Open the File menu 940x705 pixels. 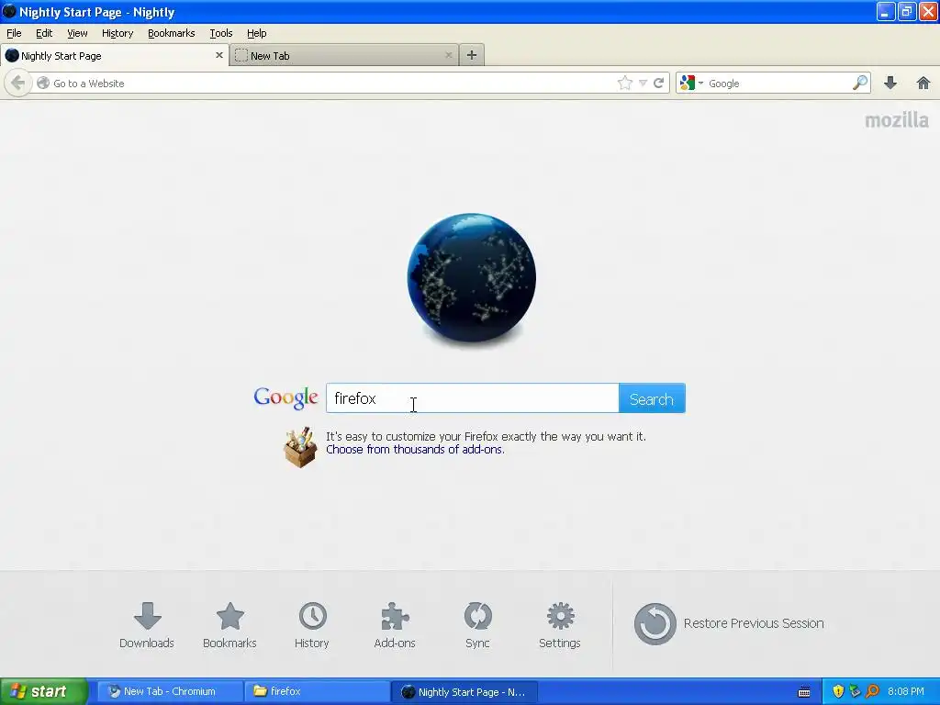(14, 33)
